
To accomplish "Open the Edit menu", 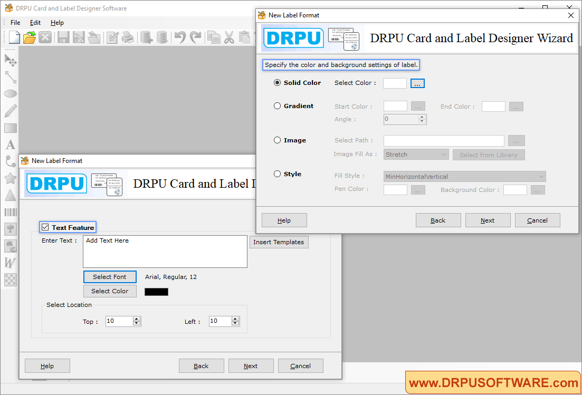I will [x=35, y=23].
